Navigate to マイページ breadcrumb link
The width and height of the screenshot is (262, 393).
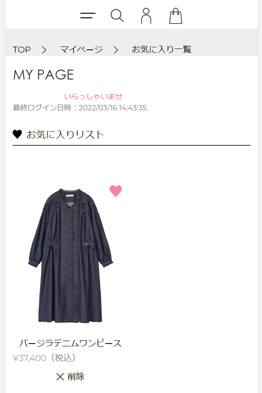point(82,49)
